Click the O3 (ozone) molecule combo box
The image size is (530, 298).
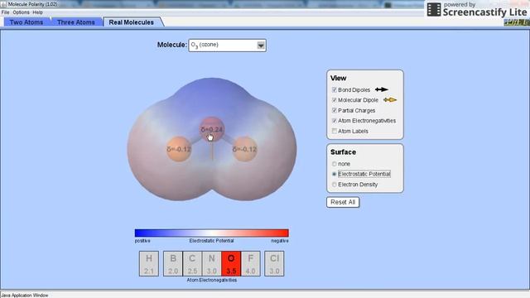coord(227,46)
